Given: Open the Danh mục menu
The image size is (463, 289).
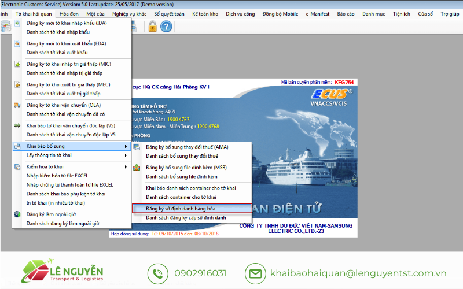Looking at the screenshot, I should (x=373, y=14).
